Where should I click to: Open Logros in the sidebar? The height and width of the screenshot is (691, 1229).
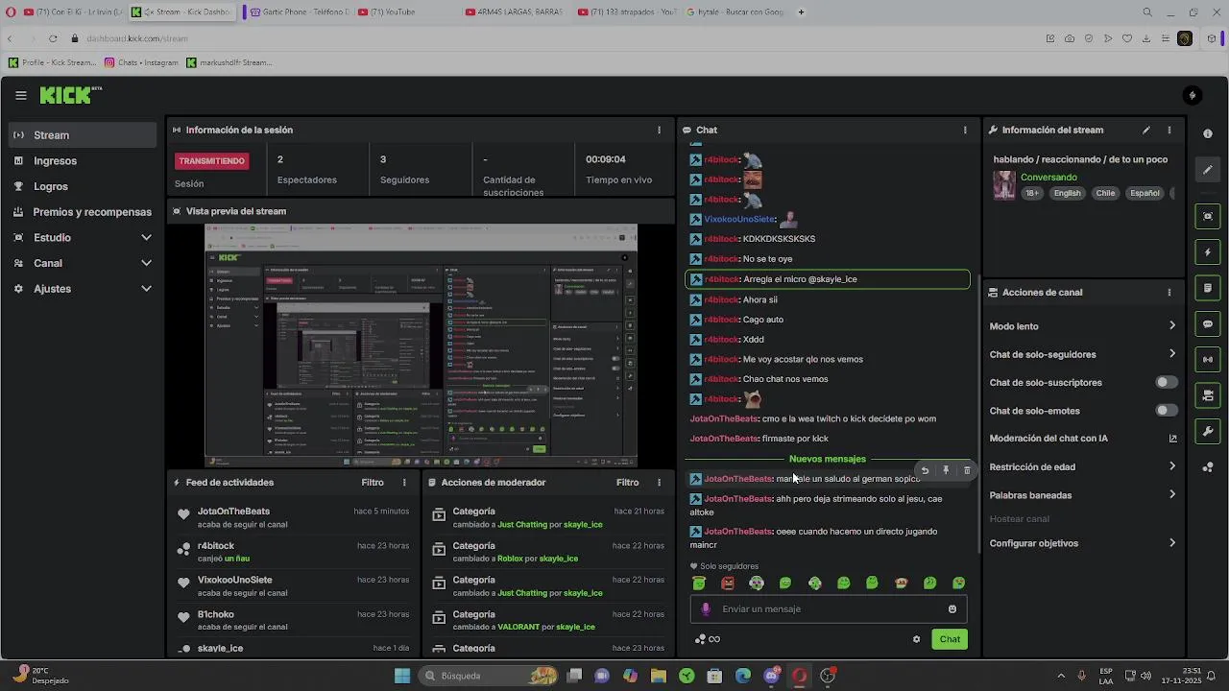83,186
